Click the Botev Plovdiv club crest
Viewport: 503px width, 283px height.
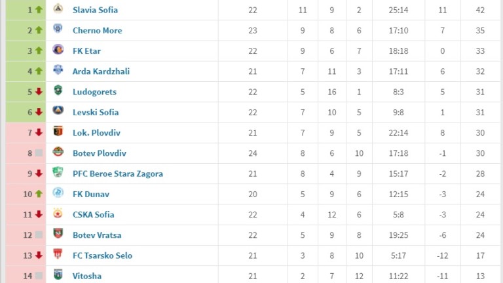pos(58,153)
